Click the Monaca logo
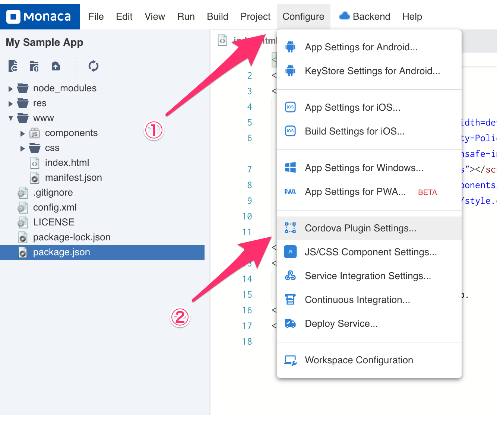497x430 pixels. coord(39,17)
